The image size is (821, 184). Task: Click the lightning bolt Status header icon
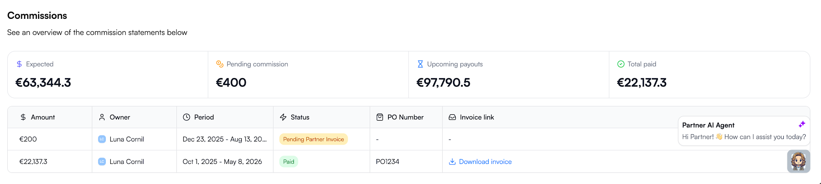[x=283, y=117]
